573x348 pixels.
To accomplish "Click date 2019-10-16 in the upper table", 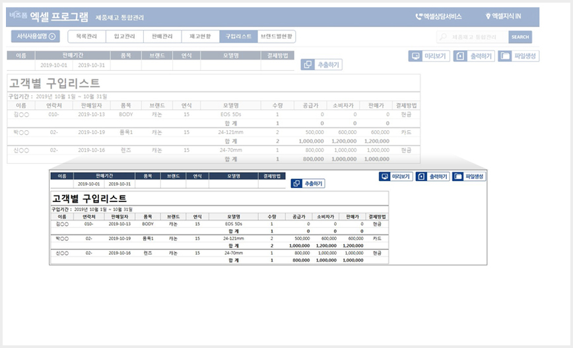I will [91, 151].
